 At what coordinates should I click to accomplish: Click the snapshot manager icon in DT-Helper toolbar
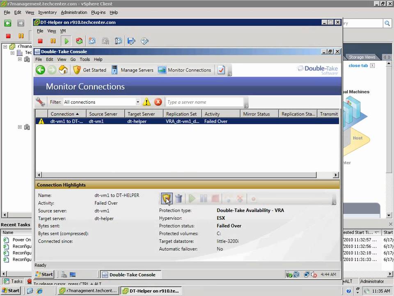click(x=118, y=41)
